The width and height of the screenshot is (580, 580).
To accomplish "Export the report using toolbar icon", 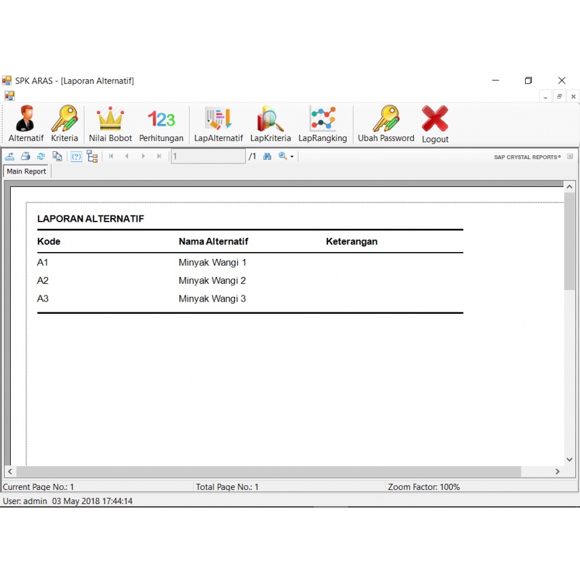I will 9,157.
